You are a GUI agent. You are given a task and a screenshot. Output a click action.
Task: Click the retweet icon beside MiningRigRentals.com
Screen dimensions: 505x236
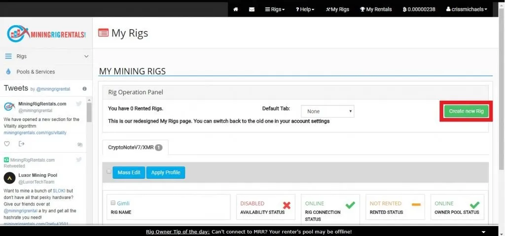(x=6, y=160)
